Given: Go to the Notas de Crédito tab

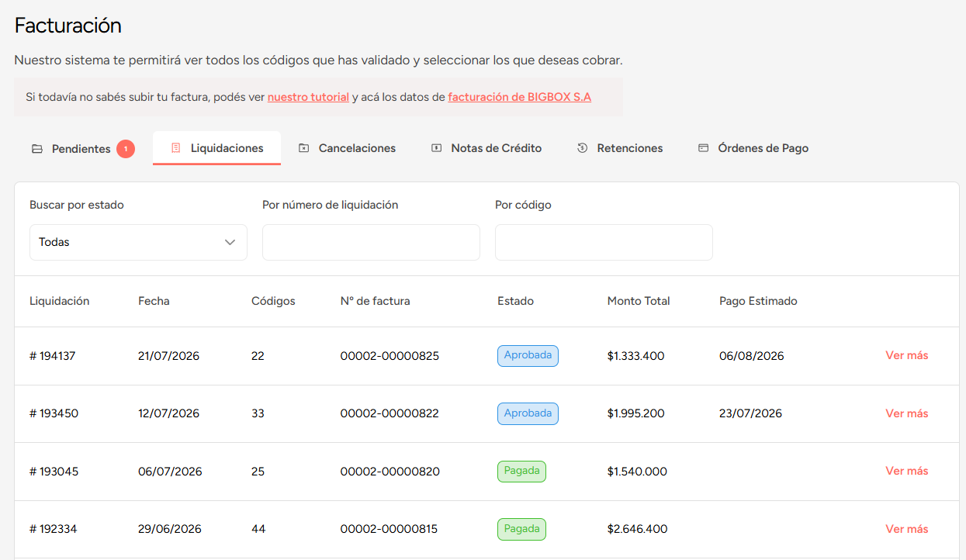Looking at the screenshot, I should pyautogui.click(x=486, y=147).
